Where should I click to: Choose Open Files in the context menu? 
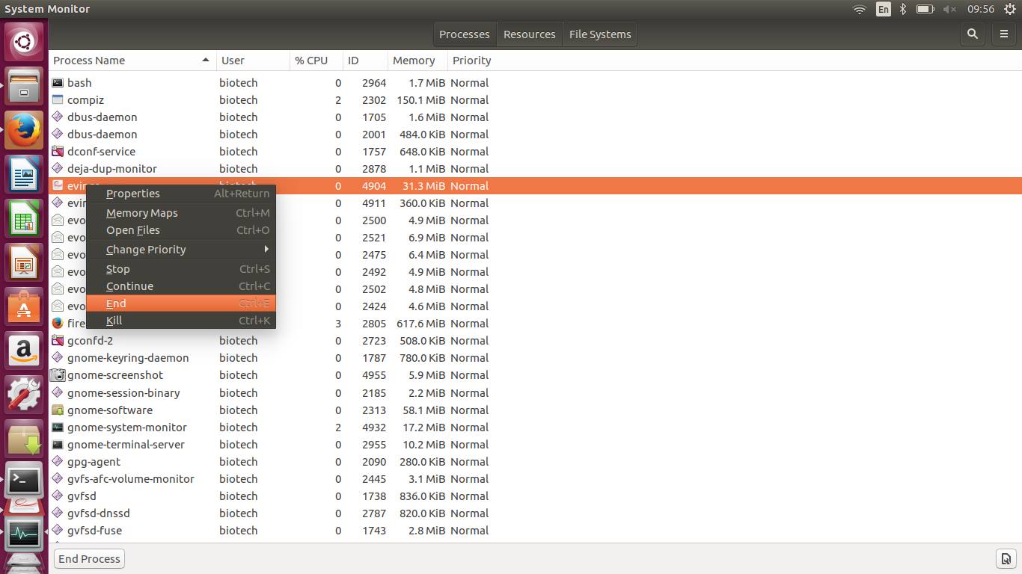click(181, 229)
